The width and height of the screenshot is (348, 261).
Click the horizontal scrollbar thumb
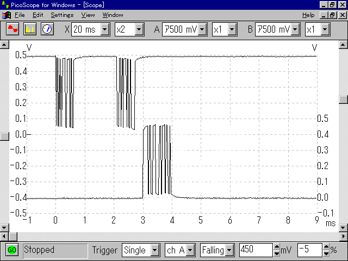pos(13,236)
